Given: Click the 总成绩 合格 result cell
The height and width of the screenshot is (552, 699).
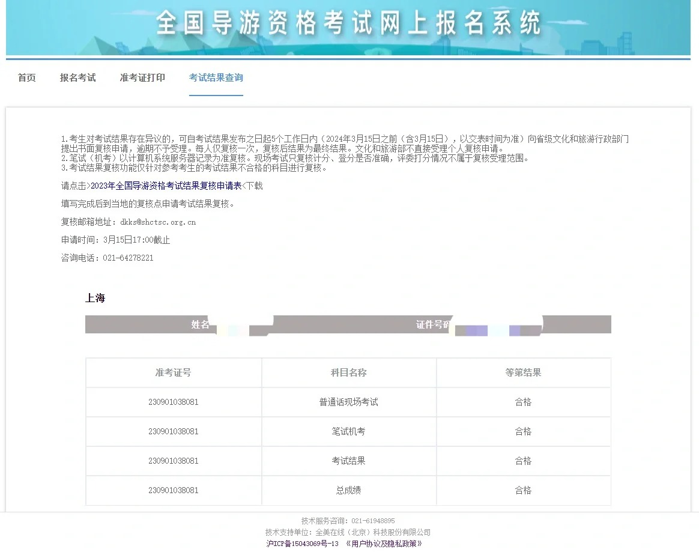Looking at the screenshot, I should pyautogui.click(x=523, y=490).
